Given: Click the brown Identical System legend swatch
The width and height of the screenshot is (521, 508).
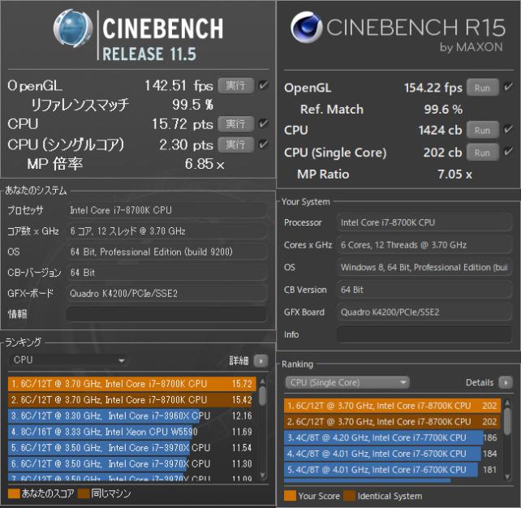Looking at the screenshot, I should point(350,496).
